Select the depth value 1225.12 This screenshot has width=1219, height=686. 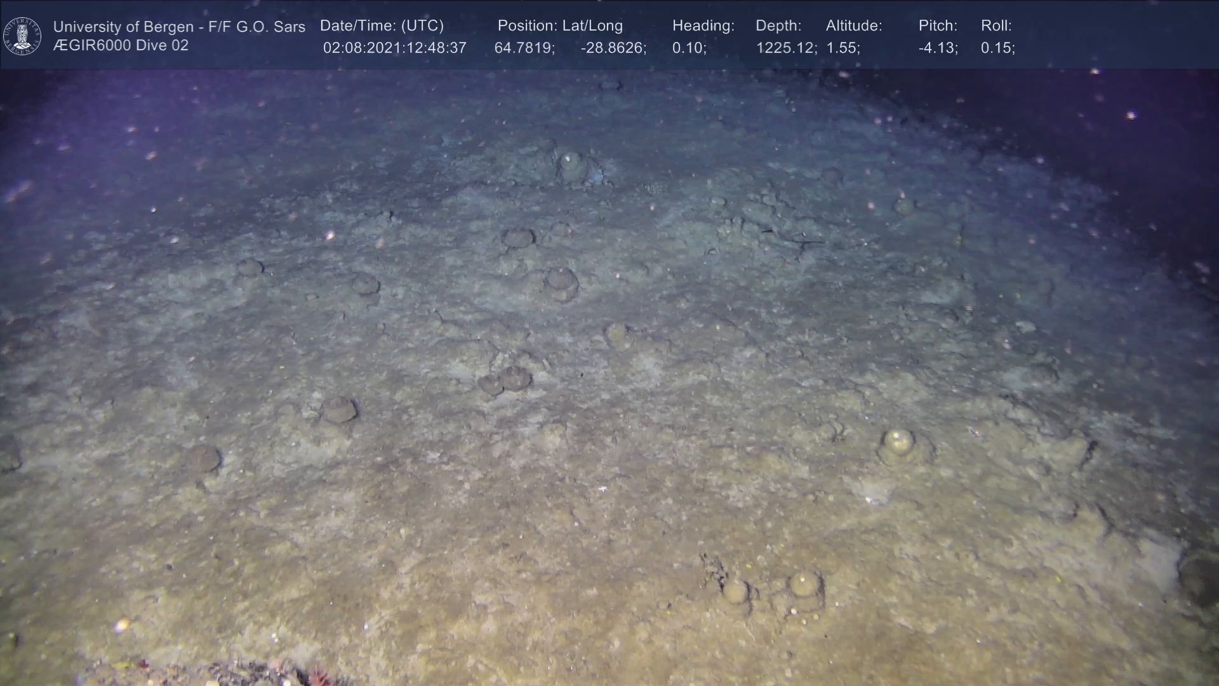coord(786,48)
